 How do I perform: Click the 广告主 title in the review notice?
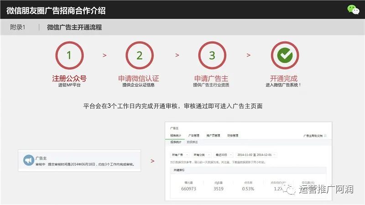click(41, 158)
